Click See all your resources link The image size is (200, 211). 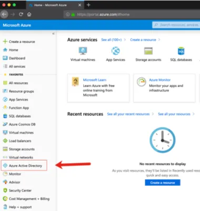coord(174,114)
